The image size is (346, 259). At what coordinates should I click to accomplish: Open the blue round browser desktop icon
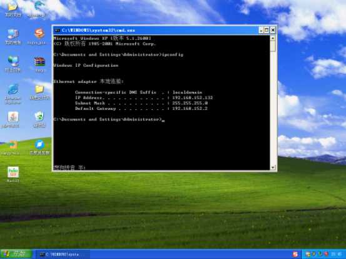point(39,147)
